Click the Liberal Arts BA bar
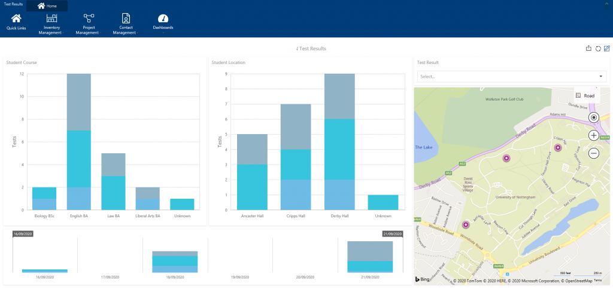The height and width of the screenshot is (288, 613). point(148,199)
